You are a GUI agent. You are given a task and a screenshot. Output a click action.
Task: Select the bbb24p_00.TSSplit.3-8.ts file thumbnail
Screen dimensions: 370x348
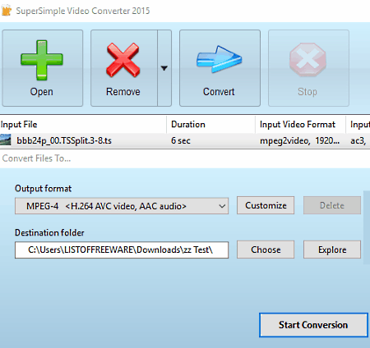point(6,140)
